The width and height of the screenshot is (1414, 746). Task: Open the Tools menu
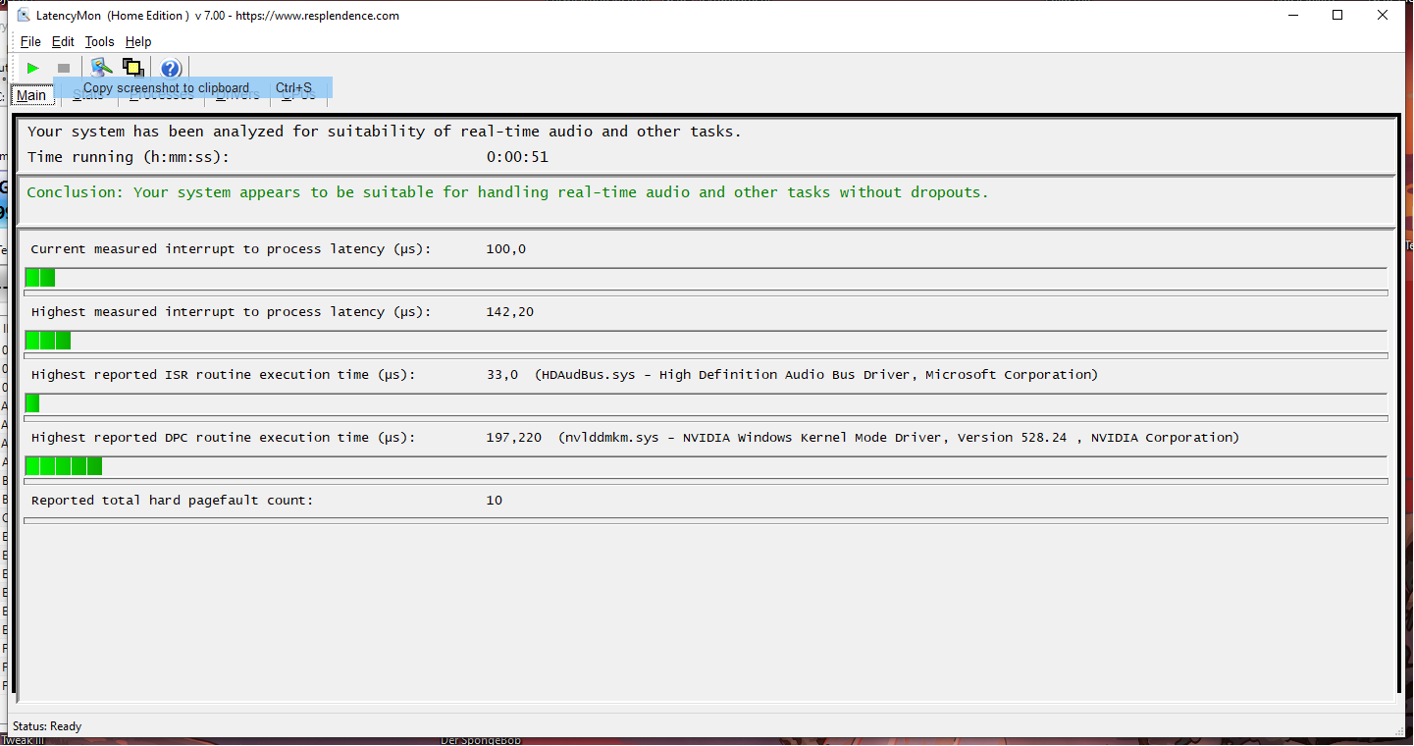[99, 41]
